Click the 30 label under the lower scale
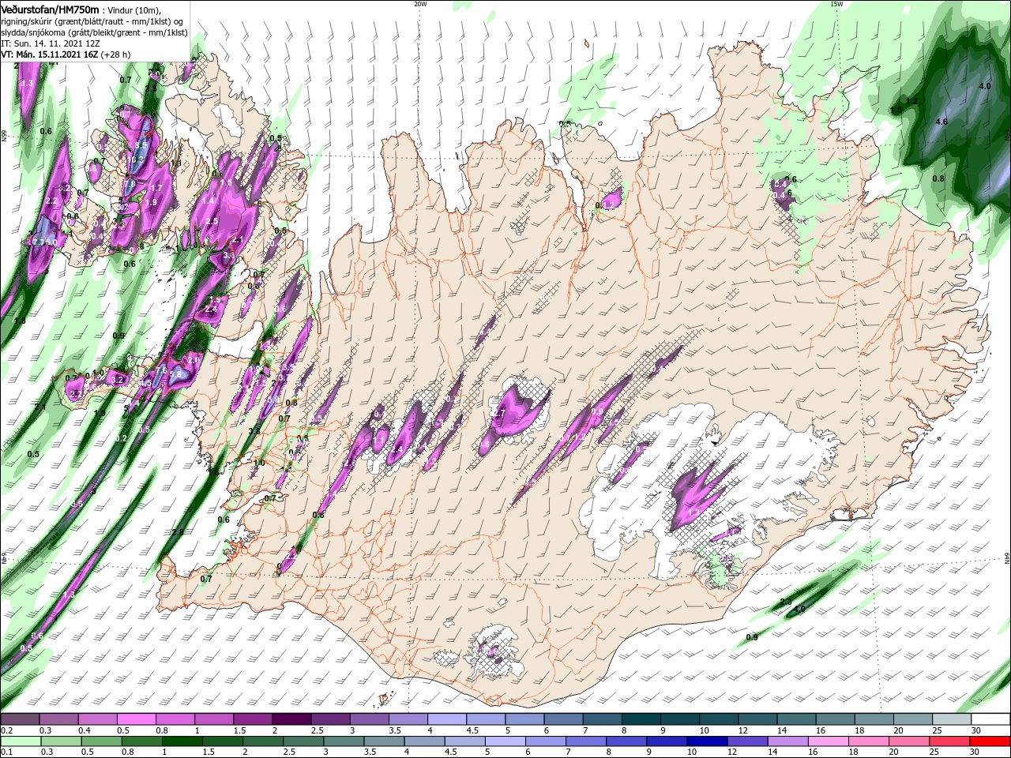This screenshot has height=758, width=1011. pyautogui.click(x=975, y=752)
